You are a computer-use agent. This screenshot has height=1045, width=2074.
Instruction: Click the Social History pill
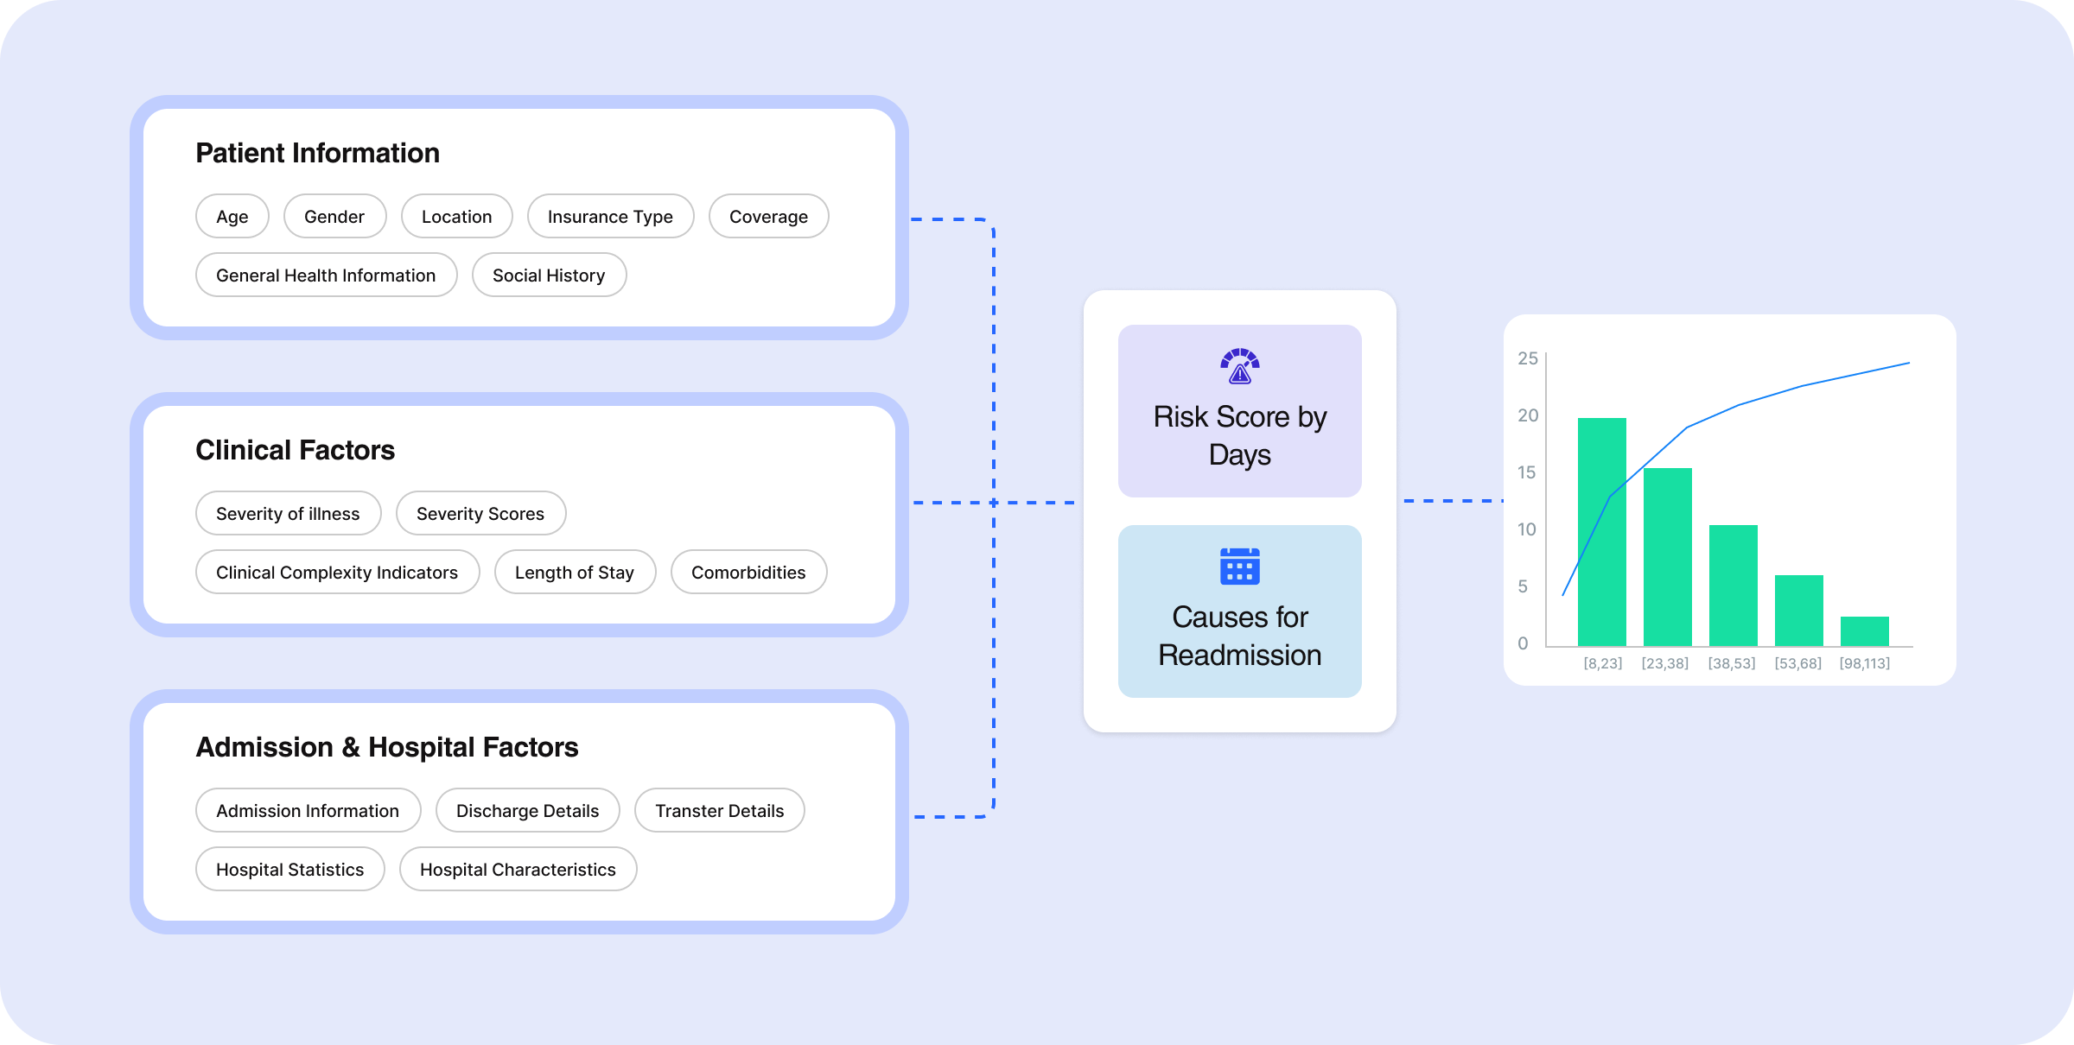[550, 275]
